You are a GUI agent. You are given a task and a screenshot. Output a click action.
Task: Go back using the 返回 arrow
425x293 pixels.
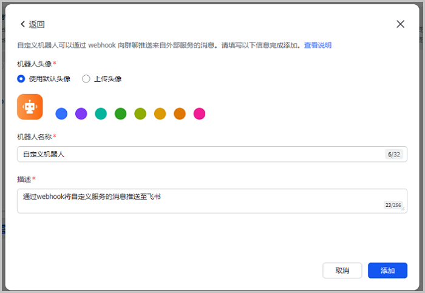[x=24, y=24]
